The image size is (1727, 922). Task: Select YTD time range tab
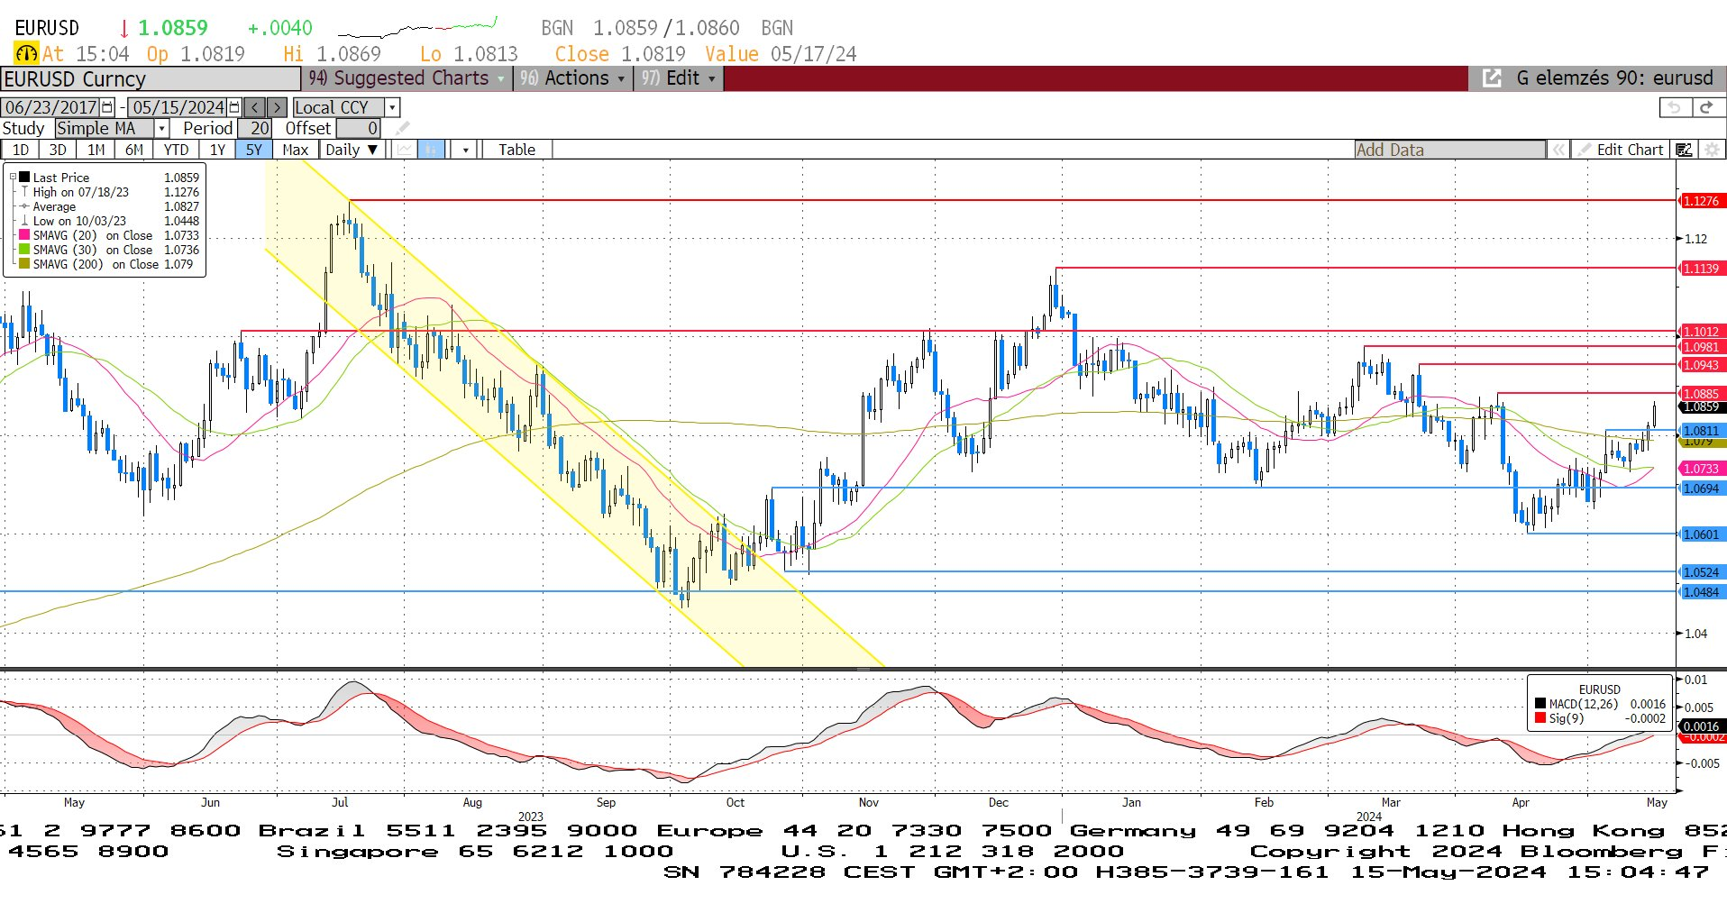pos(176,150)
